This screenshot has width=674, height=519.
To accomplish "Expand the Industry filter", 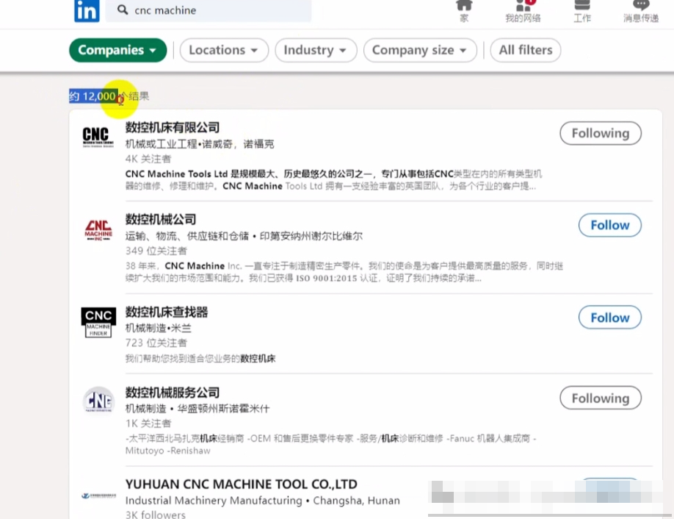I will tap(316, 50).
